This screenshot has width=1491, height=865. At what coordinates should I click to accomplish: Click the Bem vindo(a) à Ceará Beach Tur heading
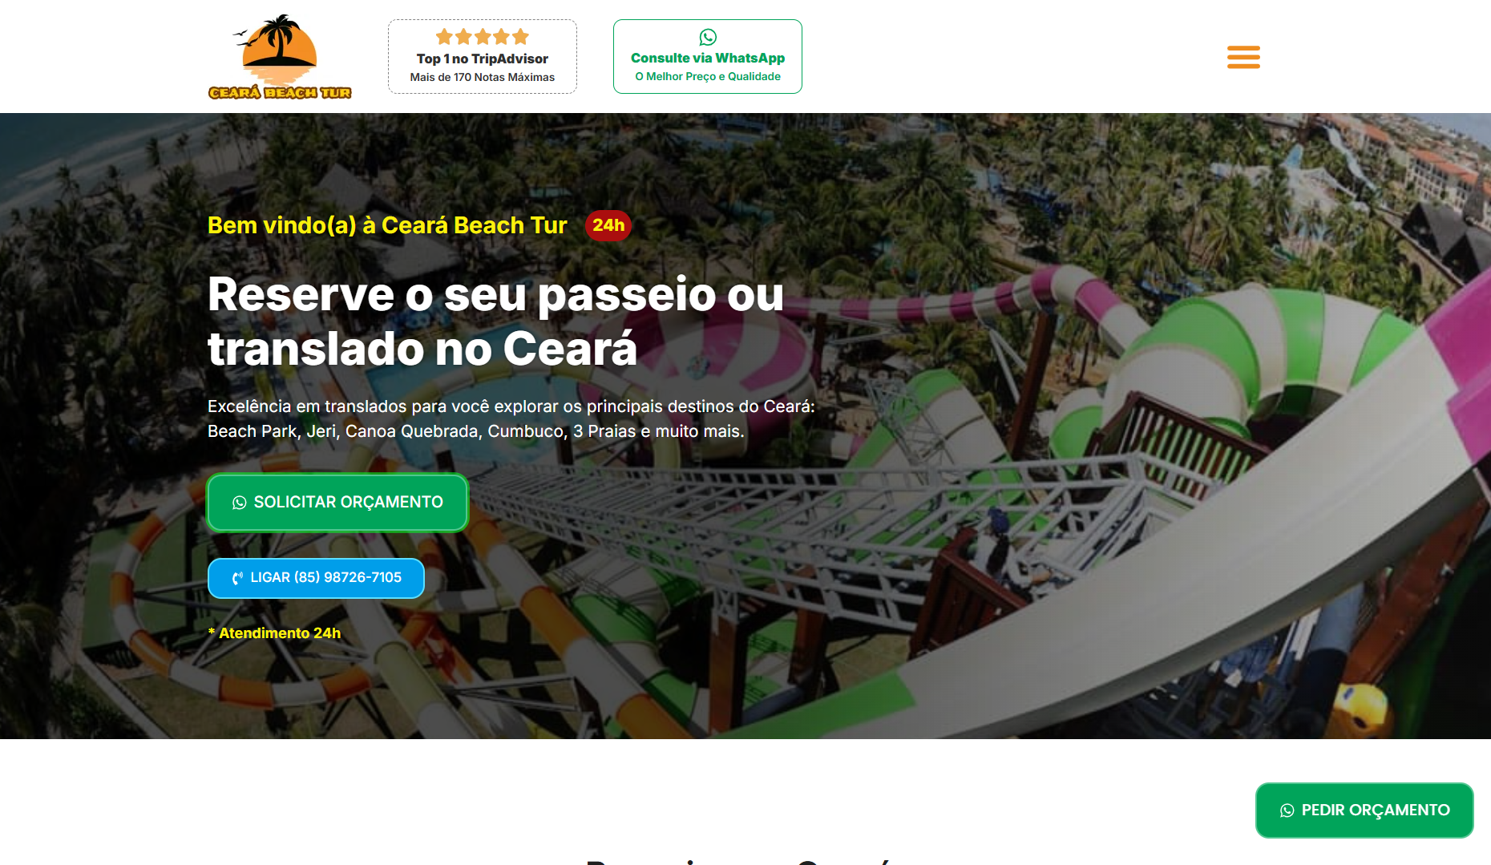[387, 225]
